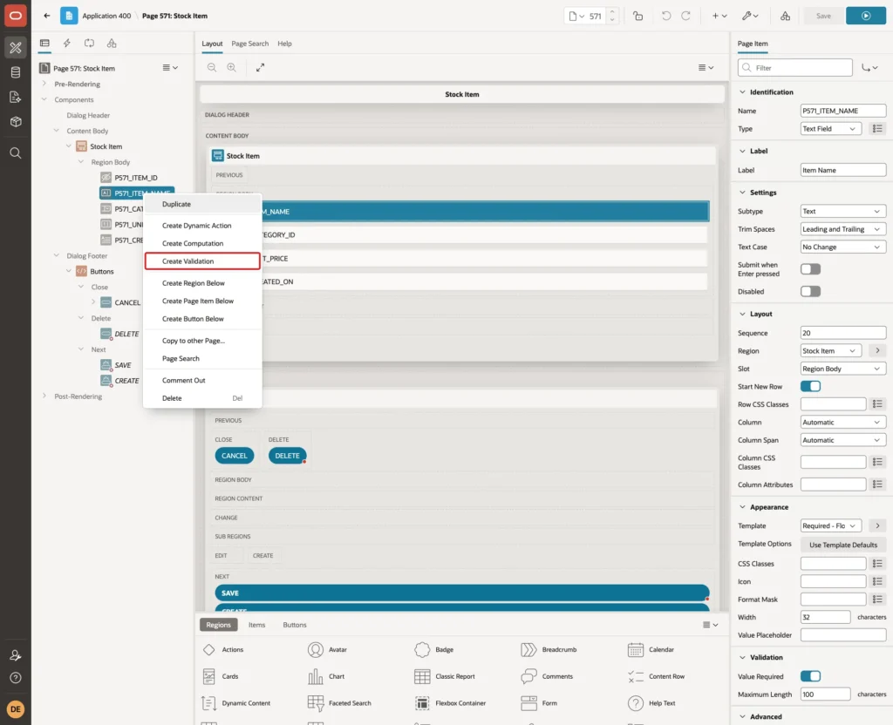Open Shared Components icon in top toolbar
This screenshot has height=725, width=893.
(786, 16)
